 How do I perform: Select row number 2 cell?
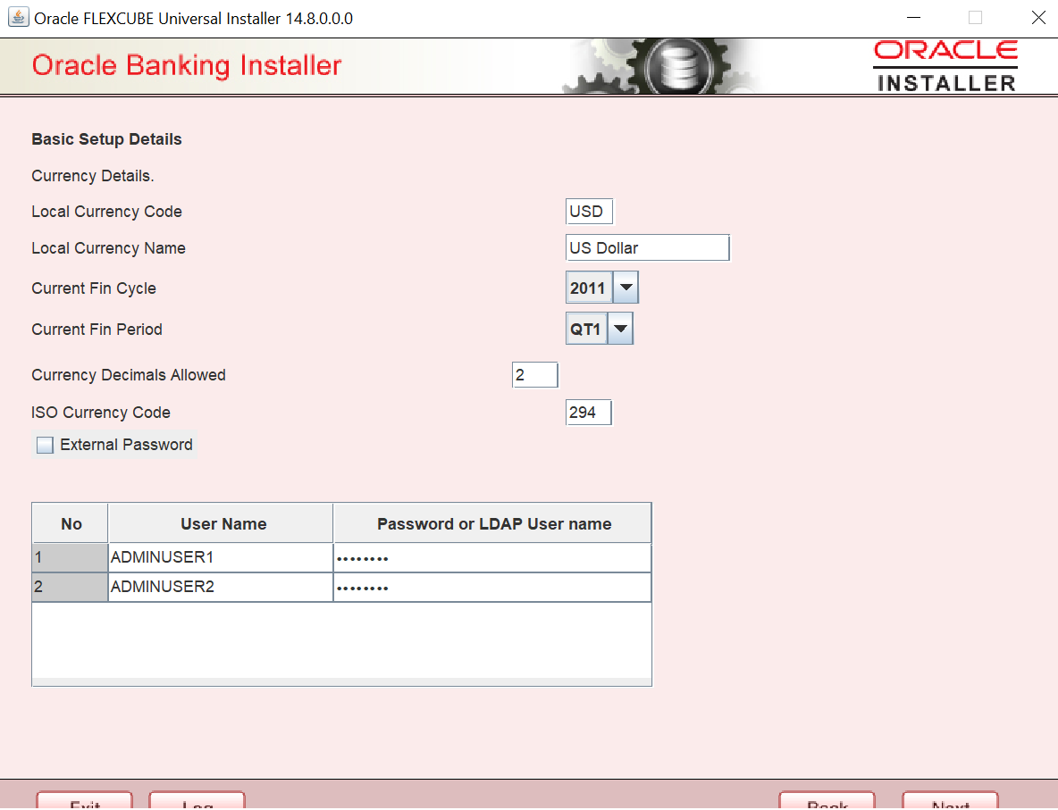(71, 588)
